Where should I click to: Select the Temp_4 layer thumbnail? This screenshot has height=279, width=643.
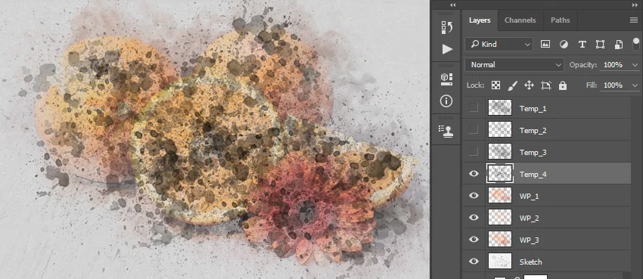[500, 173]
